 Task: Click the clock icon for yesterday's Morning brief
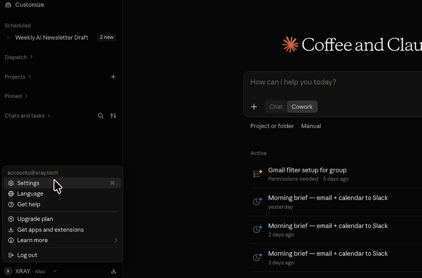point(257,202)
